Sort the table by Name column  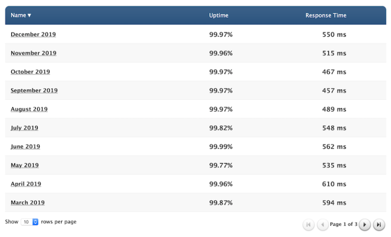point(21,15)
